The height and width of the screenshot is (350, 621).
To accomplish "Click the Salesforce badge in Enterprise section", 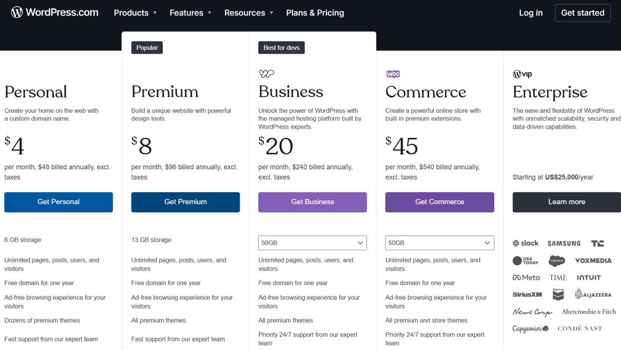I will point(557,261).
